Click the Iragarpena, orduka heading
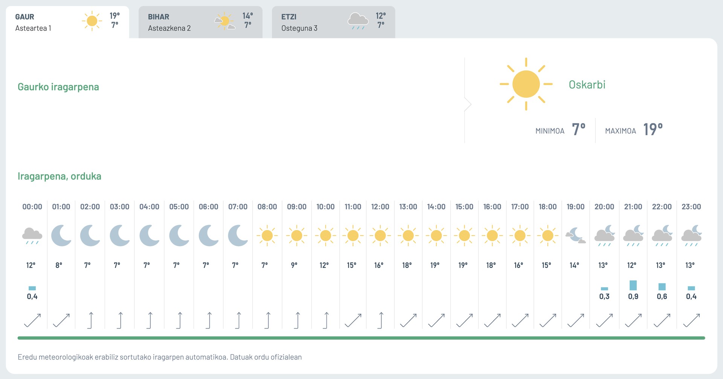Viewport: 723px width, 379px height. coord(59,176)
